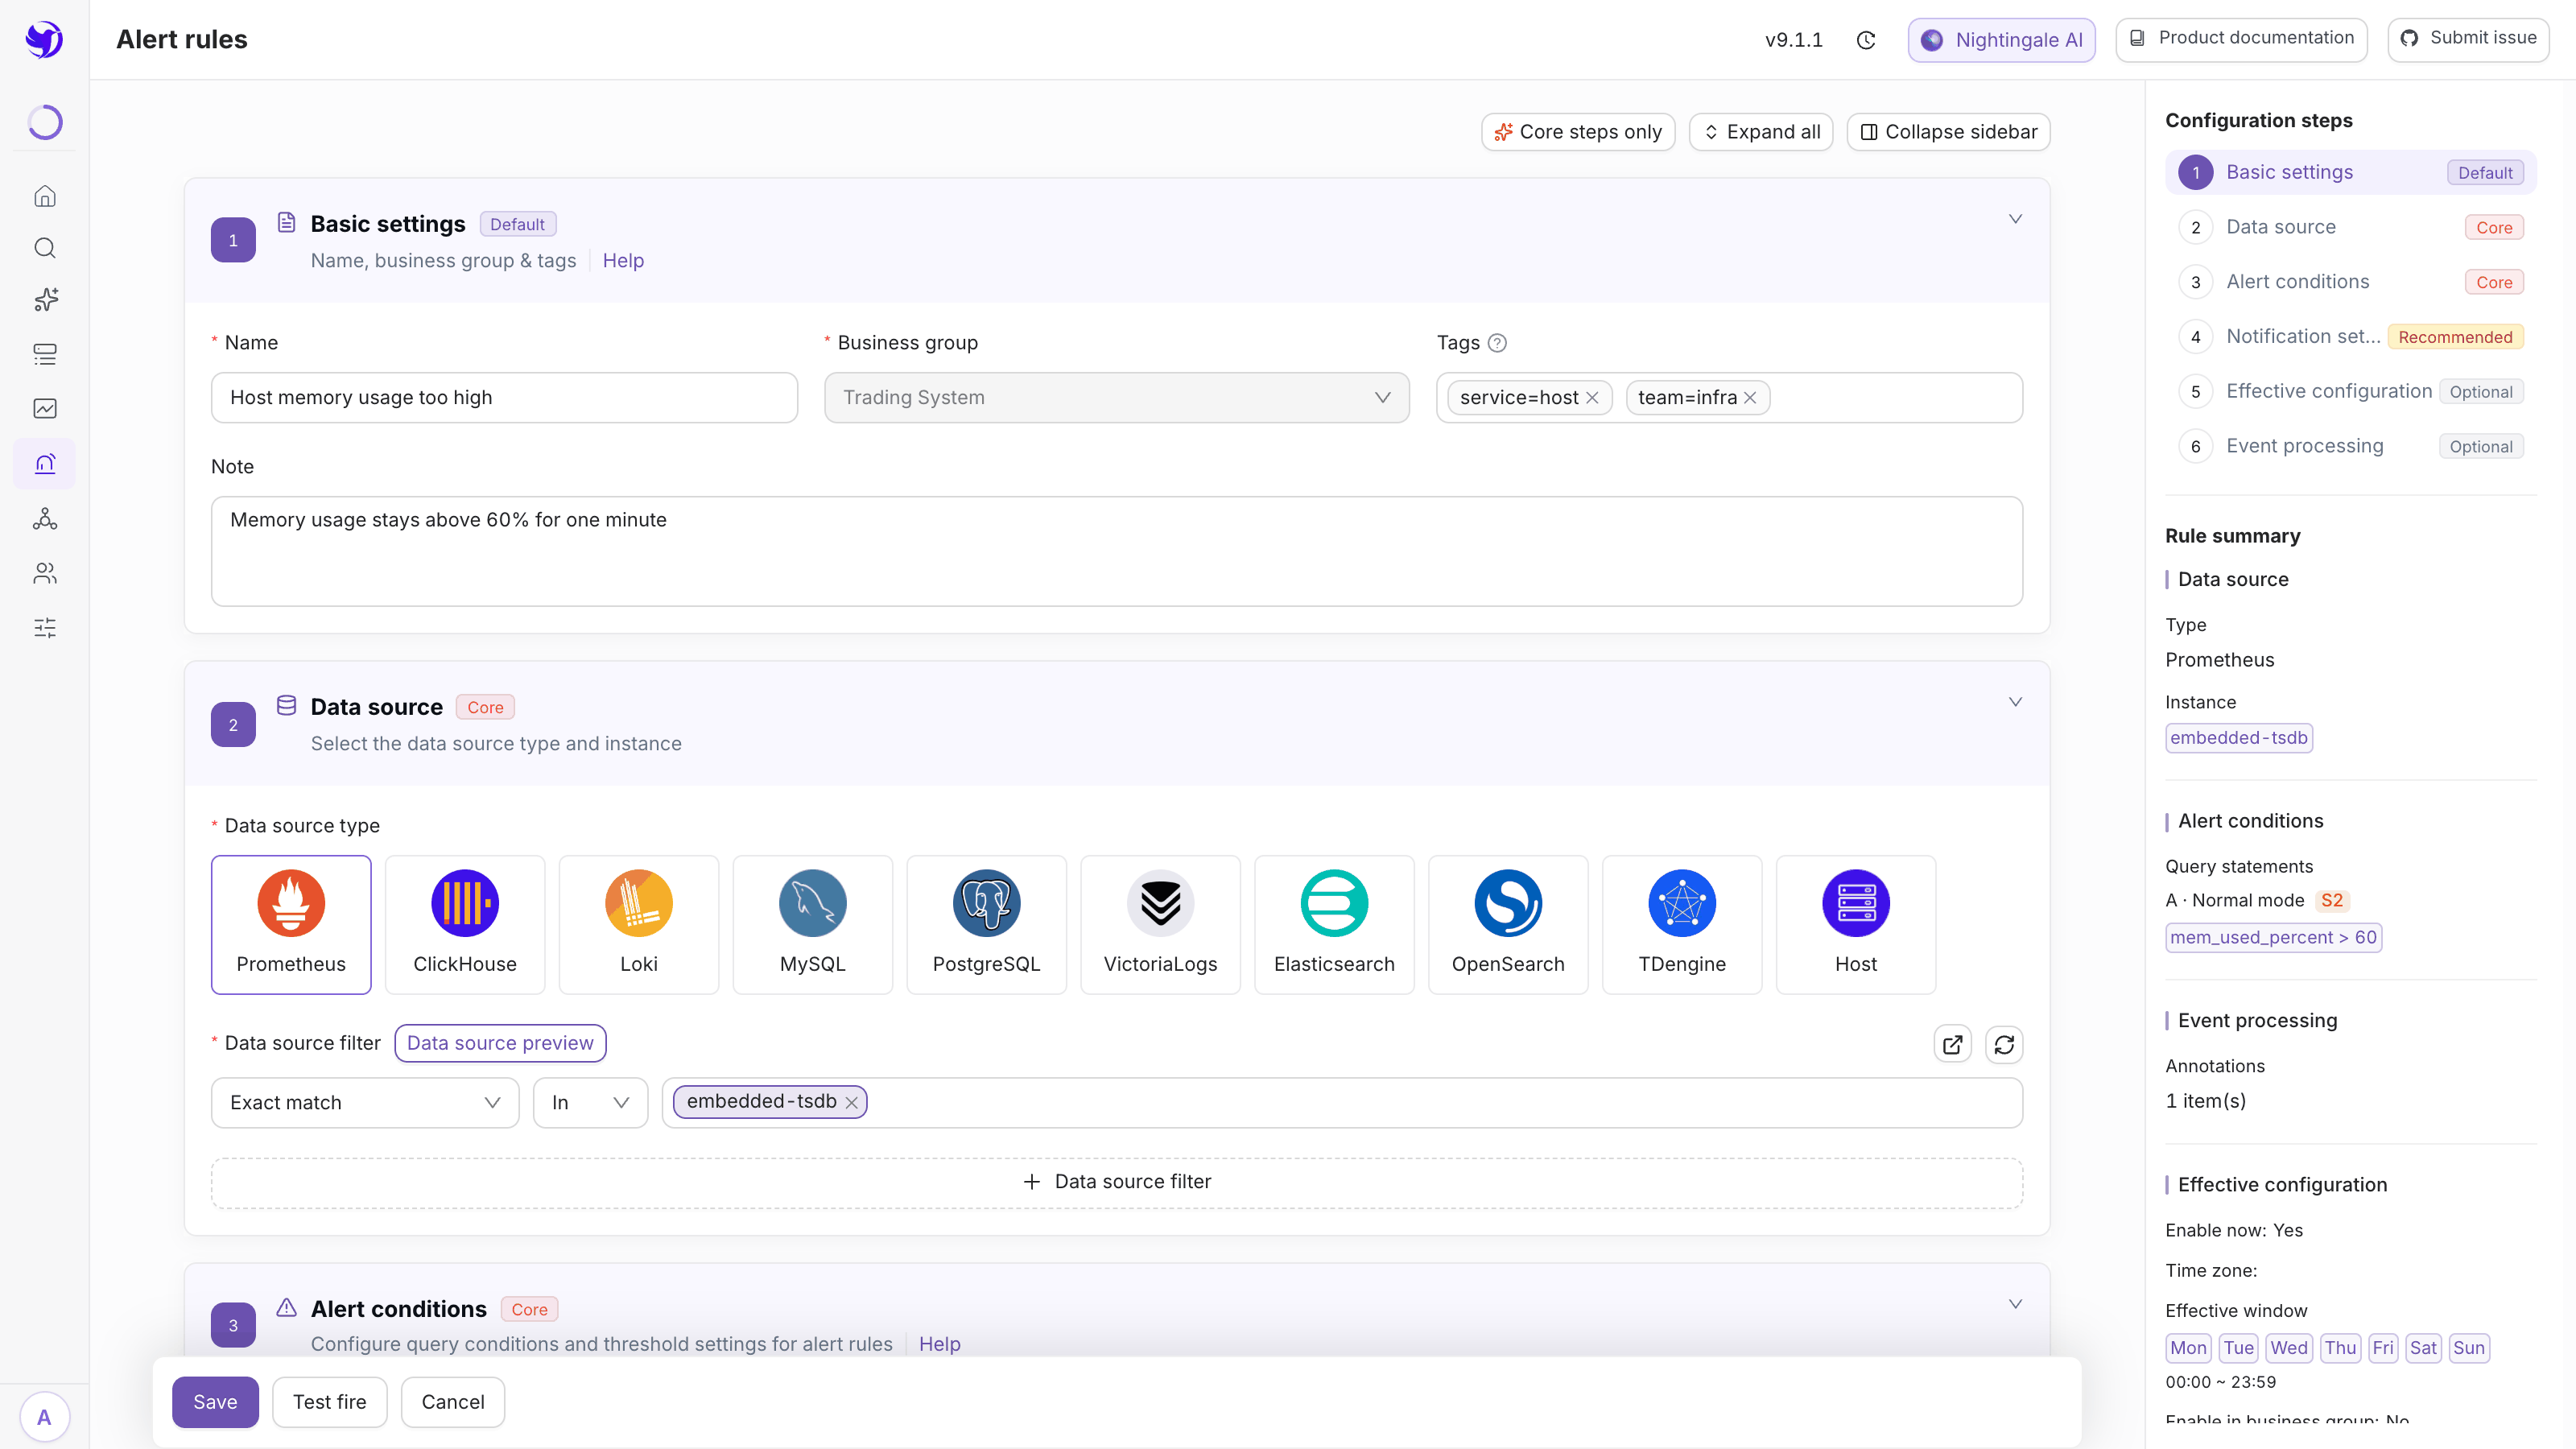Click the Test fire button
The height and width of the screenshot is (1449, 2576).
[329, 1402]
